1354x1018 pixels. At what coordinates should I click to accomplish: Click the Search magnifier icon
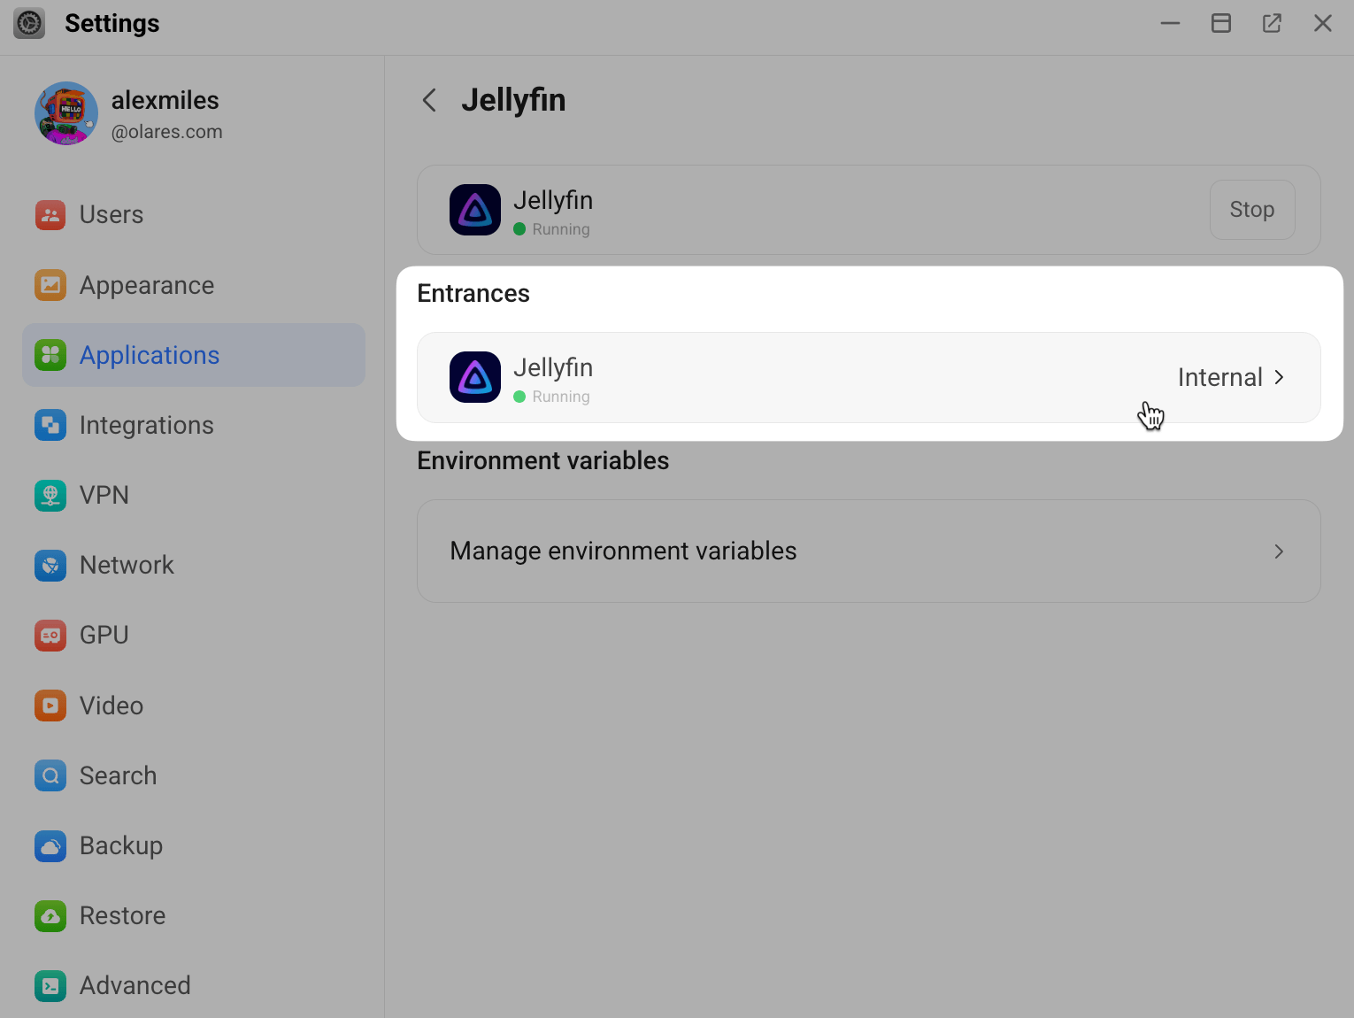(50, 775)
